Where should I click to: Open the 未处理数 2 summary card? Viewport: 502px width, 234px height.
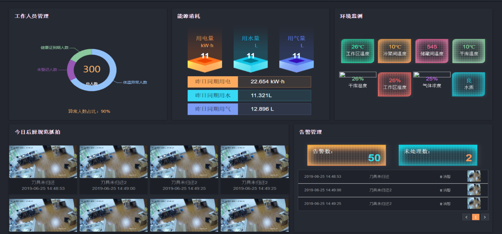point(438,155)
